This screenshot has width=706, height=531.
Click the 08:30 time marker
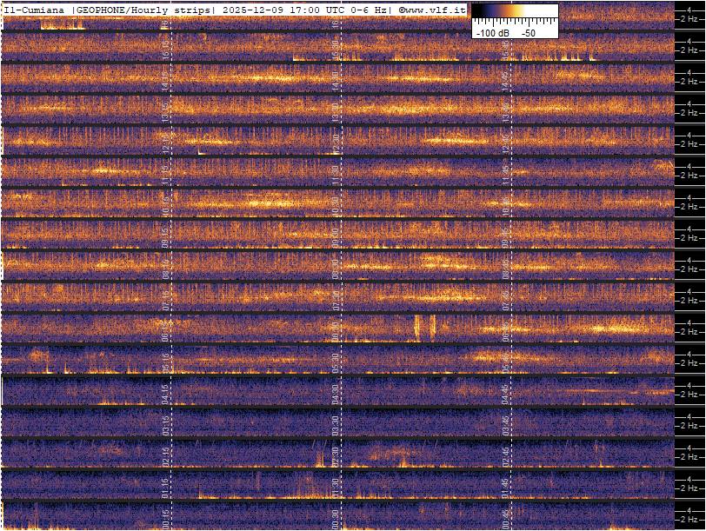point(336,267)
